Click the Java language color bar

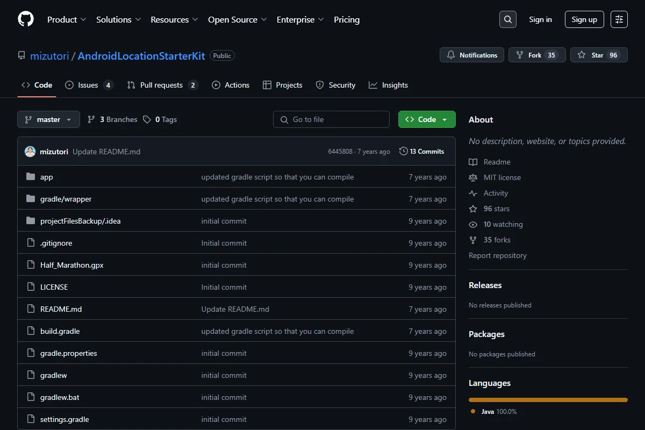click(x=548, y=400)
